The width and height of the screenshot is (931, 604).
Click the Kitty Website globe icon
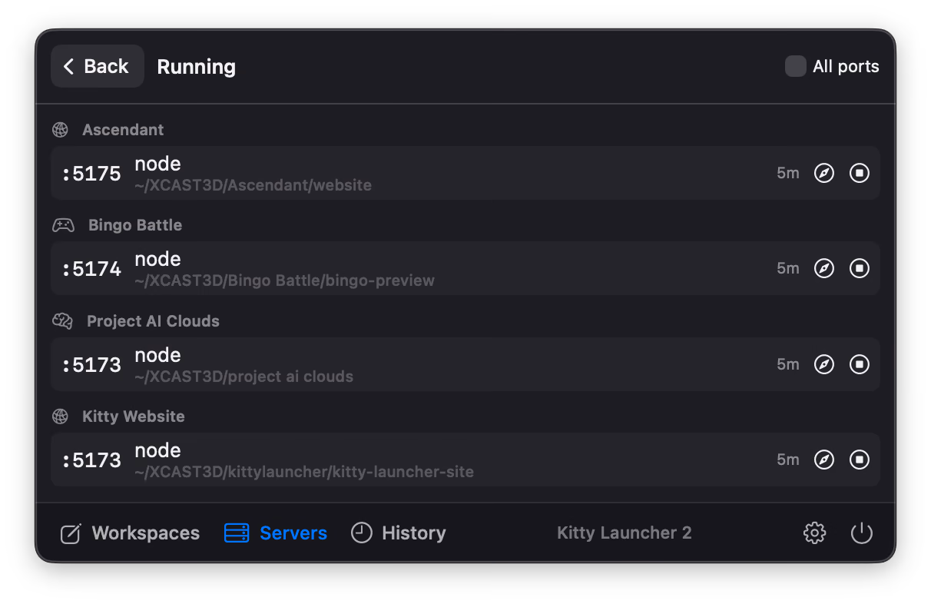tap(60, 416)
